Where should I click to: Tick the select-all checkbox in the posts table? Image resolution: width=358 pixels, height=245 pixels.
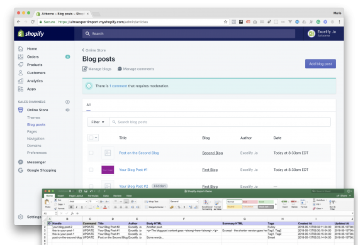[91, 138]
